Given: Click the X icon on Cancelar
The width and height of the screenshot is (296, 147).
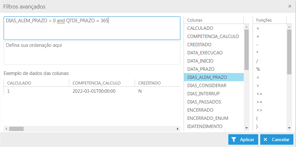Looking at the screenshot, I should 265,139.
